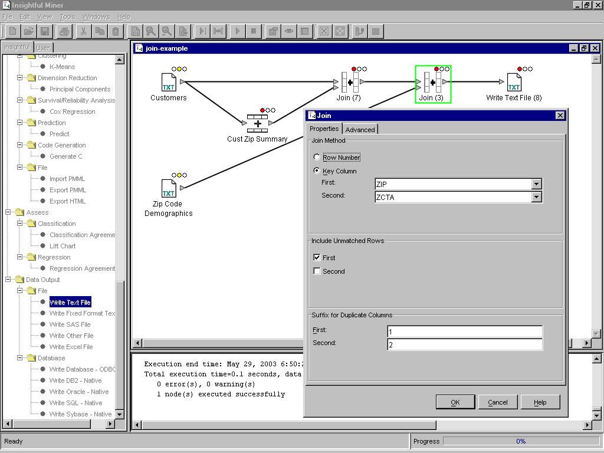
Task: Select Write Excel File in the tree
Action: point(71,347)
